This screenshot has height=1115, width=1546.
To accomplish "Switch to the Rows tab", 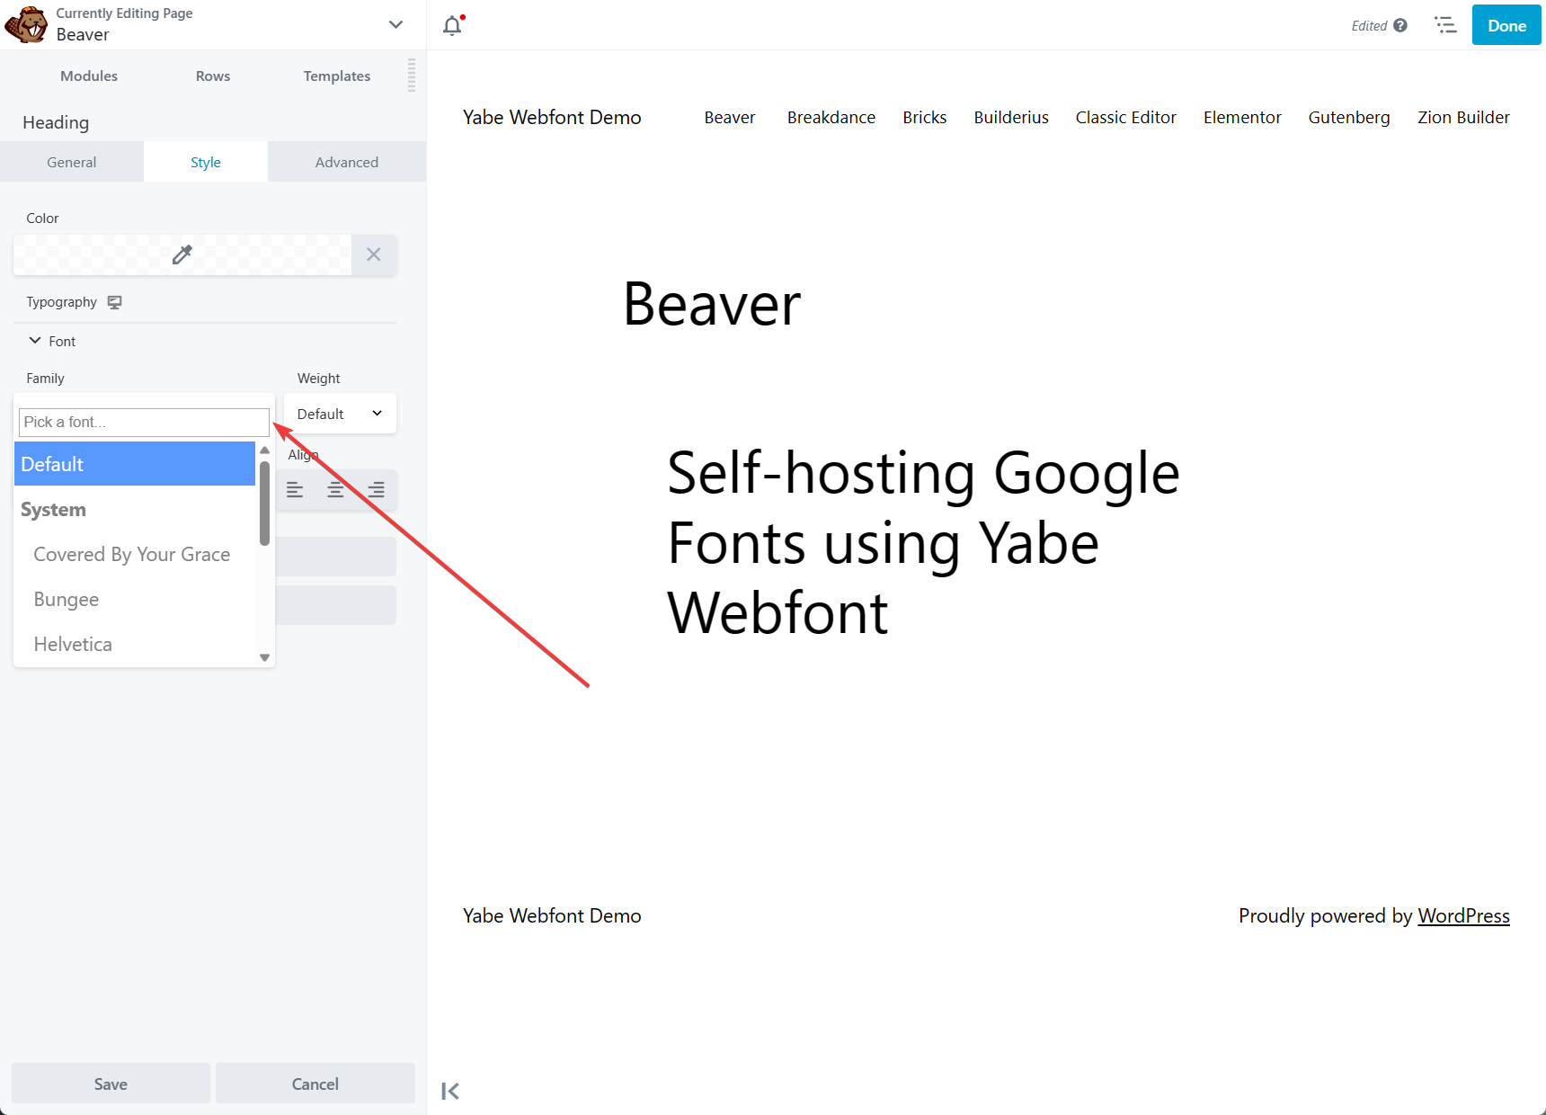I will click(x=213, y=76).
